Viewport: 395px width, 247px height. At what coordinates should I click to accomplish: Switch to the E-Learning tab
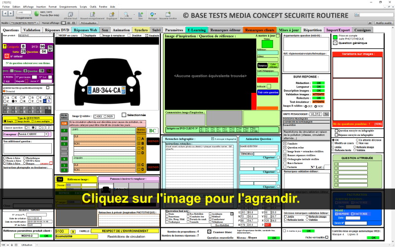[x=197, y=30]
